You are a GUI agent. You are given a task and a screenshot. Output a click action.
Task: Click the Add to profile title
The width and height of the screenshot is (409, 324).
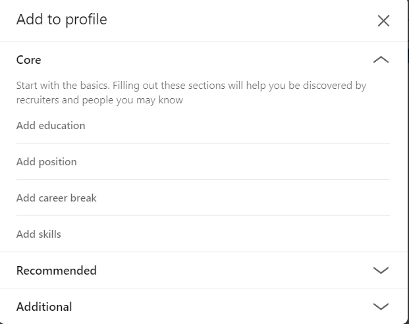[x=61, y=20]
